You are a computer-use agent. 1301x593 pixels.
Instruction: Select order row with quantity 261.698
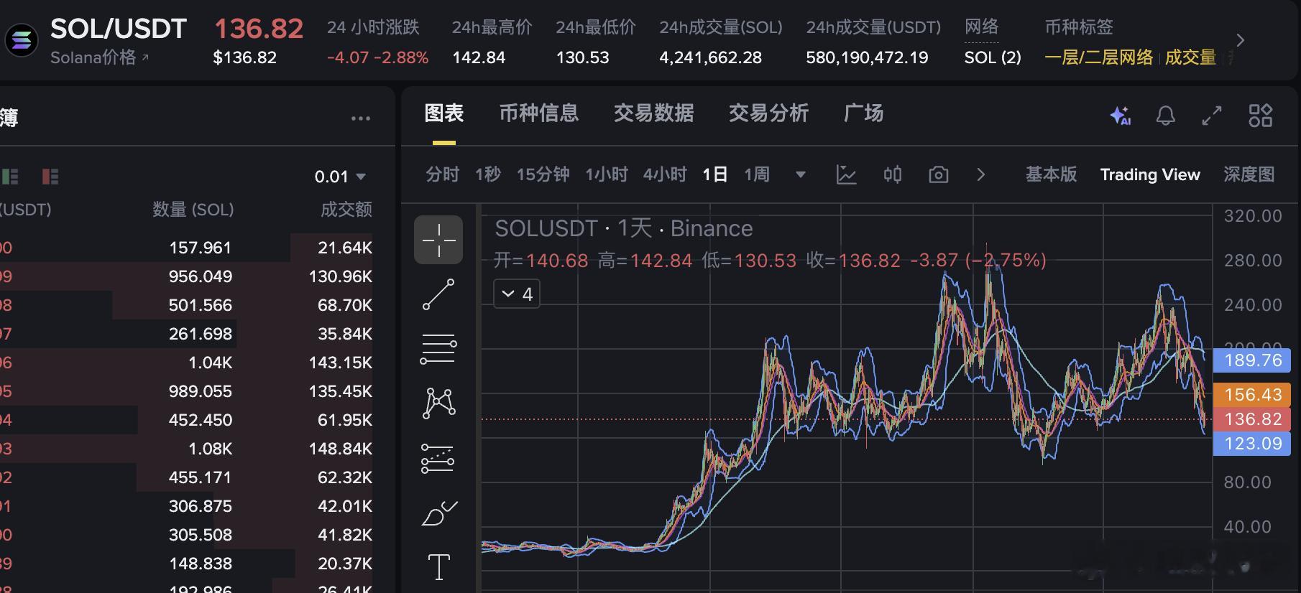coord(186,334)
